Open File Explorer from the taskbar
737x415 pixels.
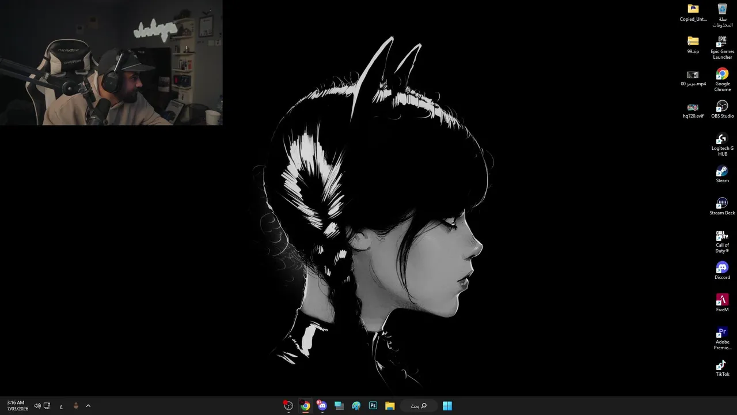click(390, 406)
